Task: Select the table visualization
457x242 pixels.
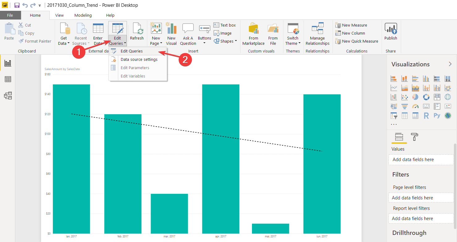Action: click(x=404, y=115)
